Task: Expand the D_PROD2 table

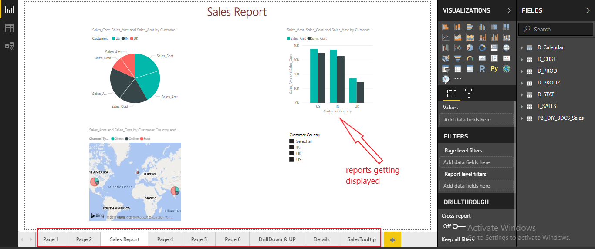Action: 522,83
